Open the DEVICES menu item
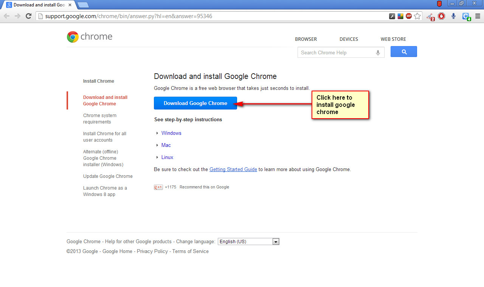The height and width of the screenshot is (287, 484). click(349, 39)
